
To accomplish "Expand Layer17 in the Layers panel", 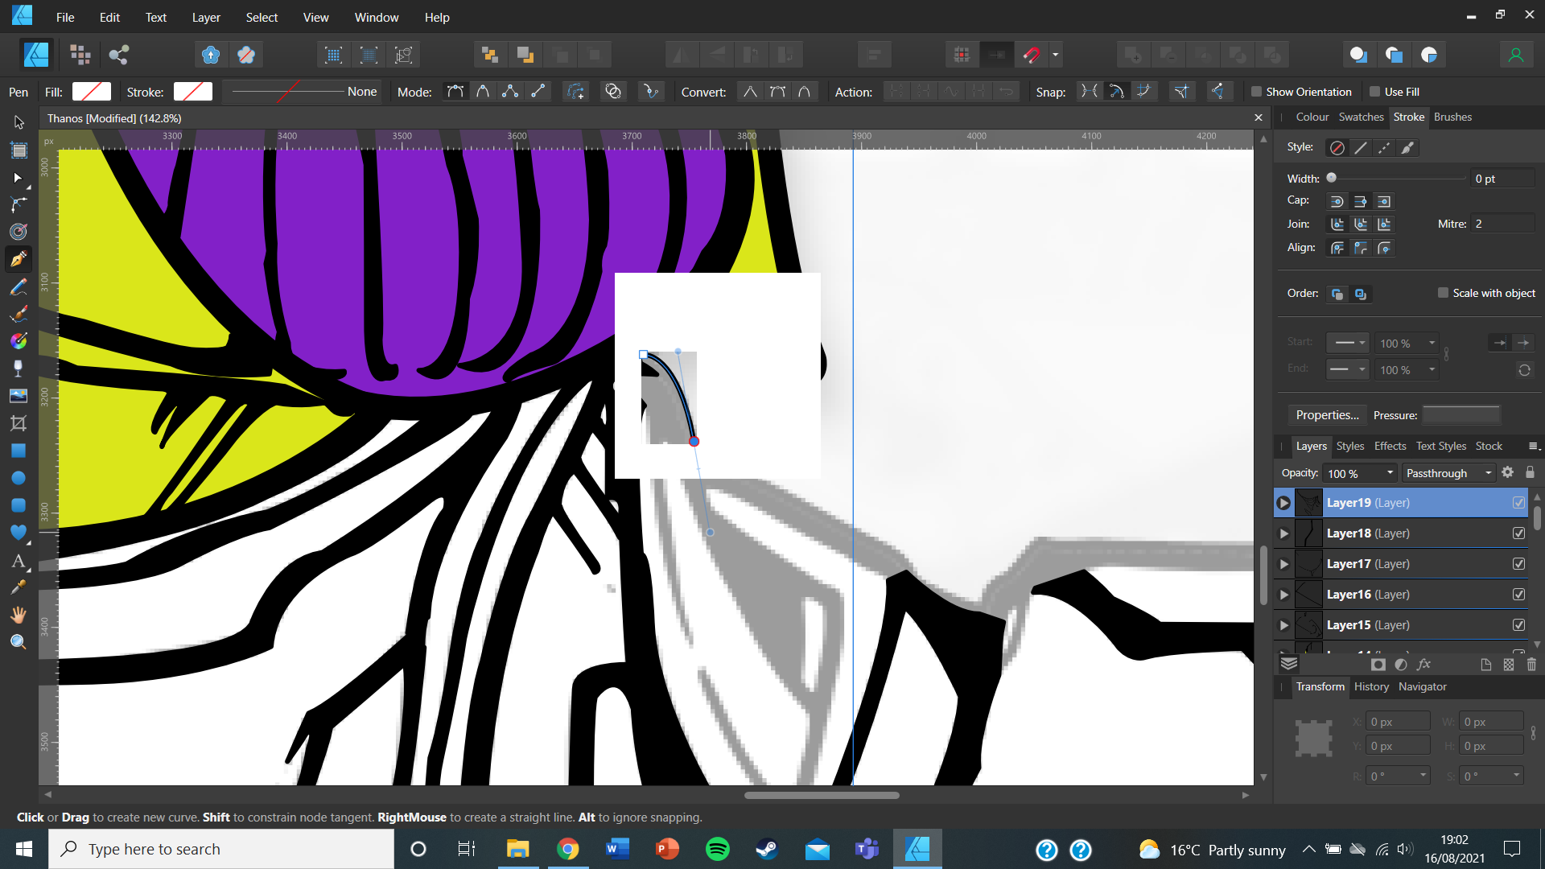I will pos(1284,564).
